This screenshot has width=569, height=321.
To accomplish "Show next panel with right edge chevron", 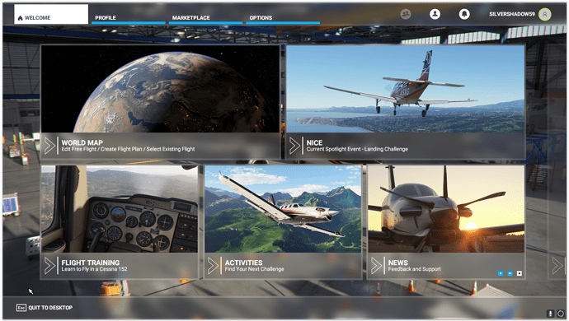I will (557, 266).
